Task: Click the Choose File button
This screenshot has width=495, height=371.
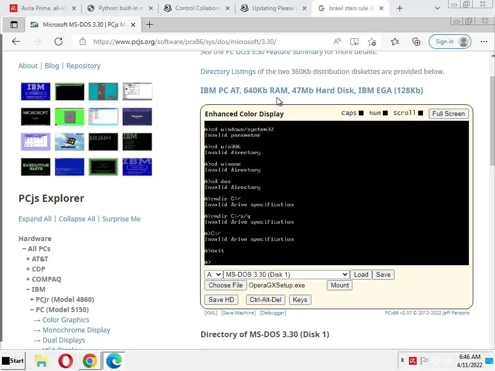Action: [225, 285]
